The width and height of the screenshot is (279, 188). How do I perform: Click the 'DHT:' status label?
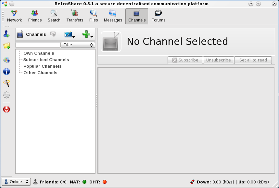tap(95, 182)
